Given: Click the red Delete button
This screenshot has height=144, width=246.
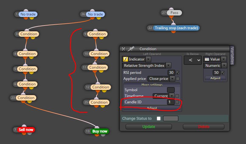Looking at the screenshot, I should (204, 127).
